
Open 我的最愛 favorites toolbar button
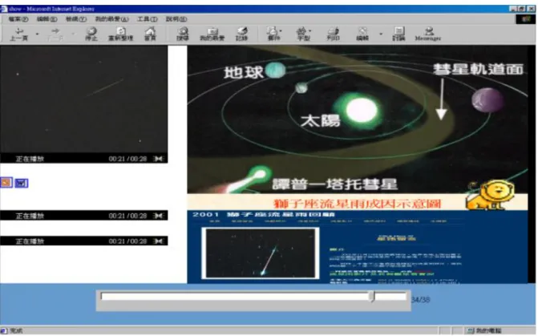212,34
